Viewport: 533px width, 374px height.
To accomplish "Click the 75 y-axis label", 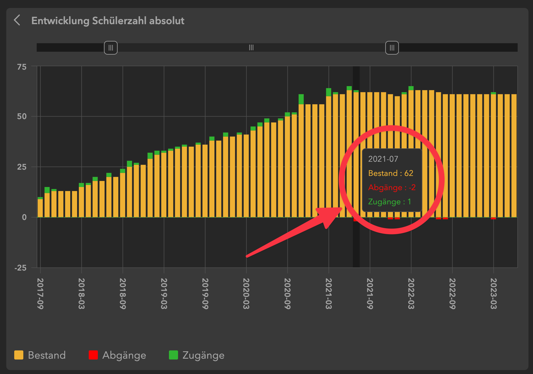I will [22, 67].
